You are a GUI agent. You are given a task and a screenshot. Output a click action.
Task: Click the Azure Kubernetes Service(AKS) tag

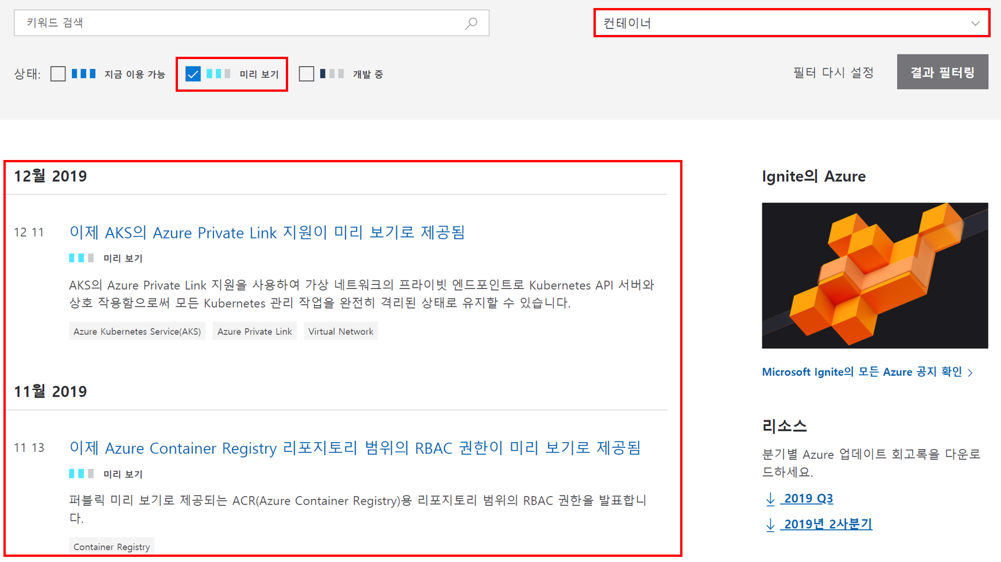[x=137, y=331]
